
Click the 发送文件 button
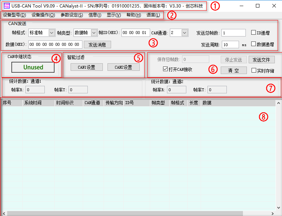(x=262, y=59)
